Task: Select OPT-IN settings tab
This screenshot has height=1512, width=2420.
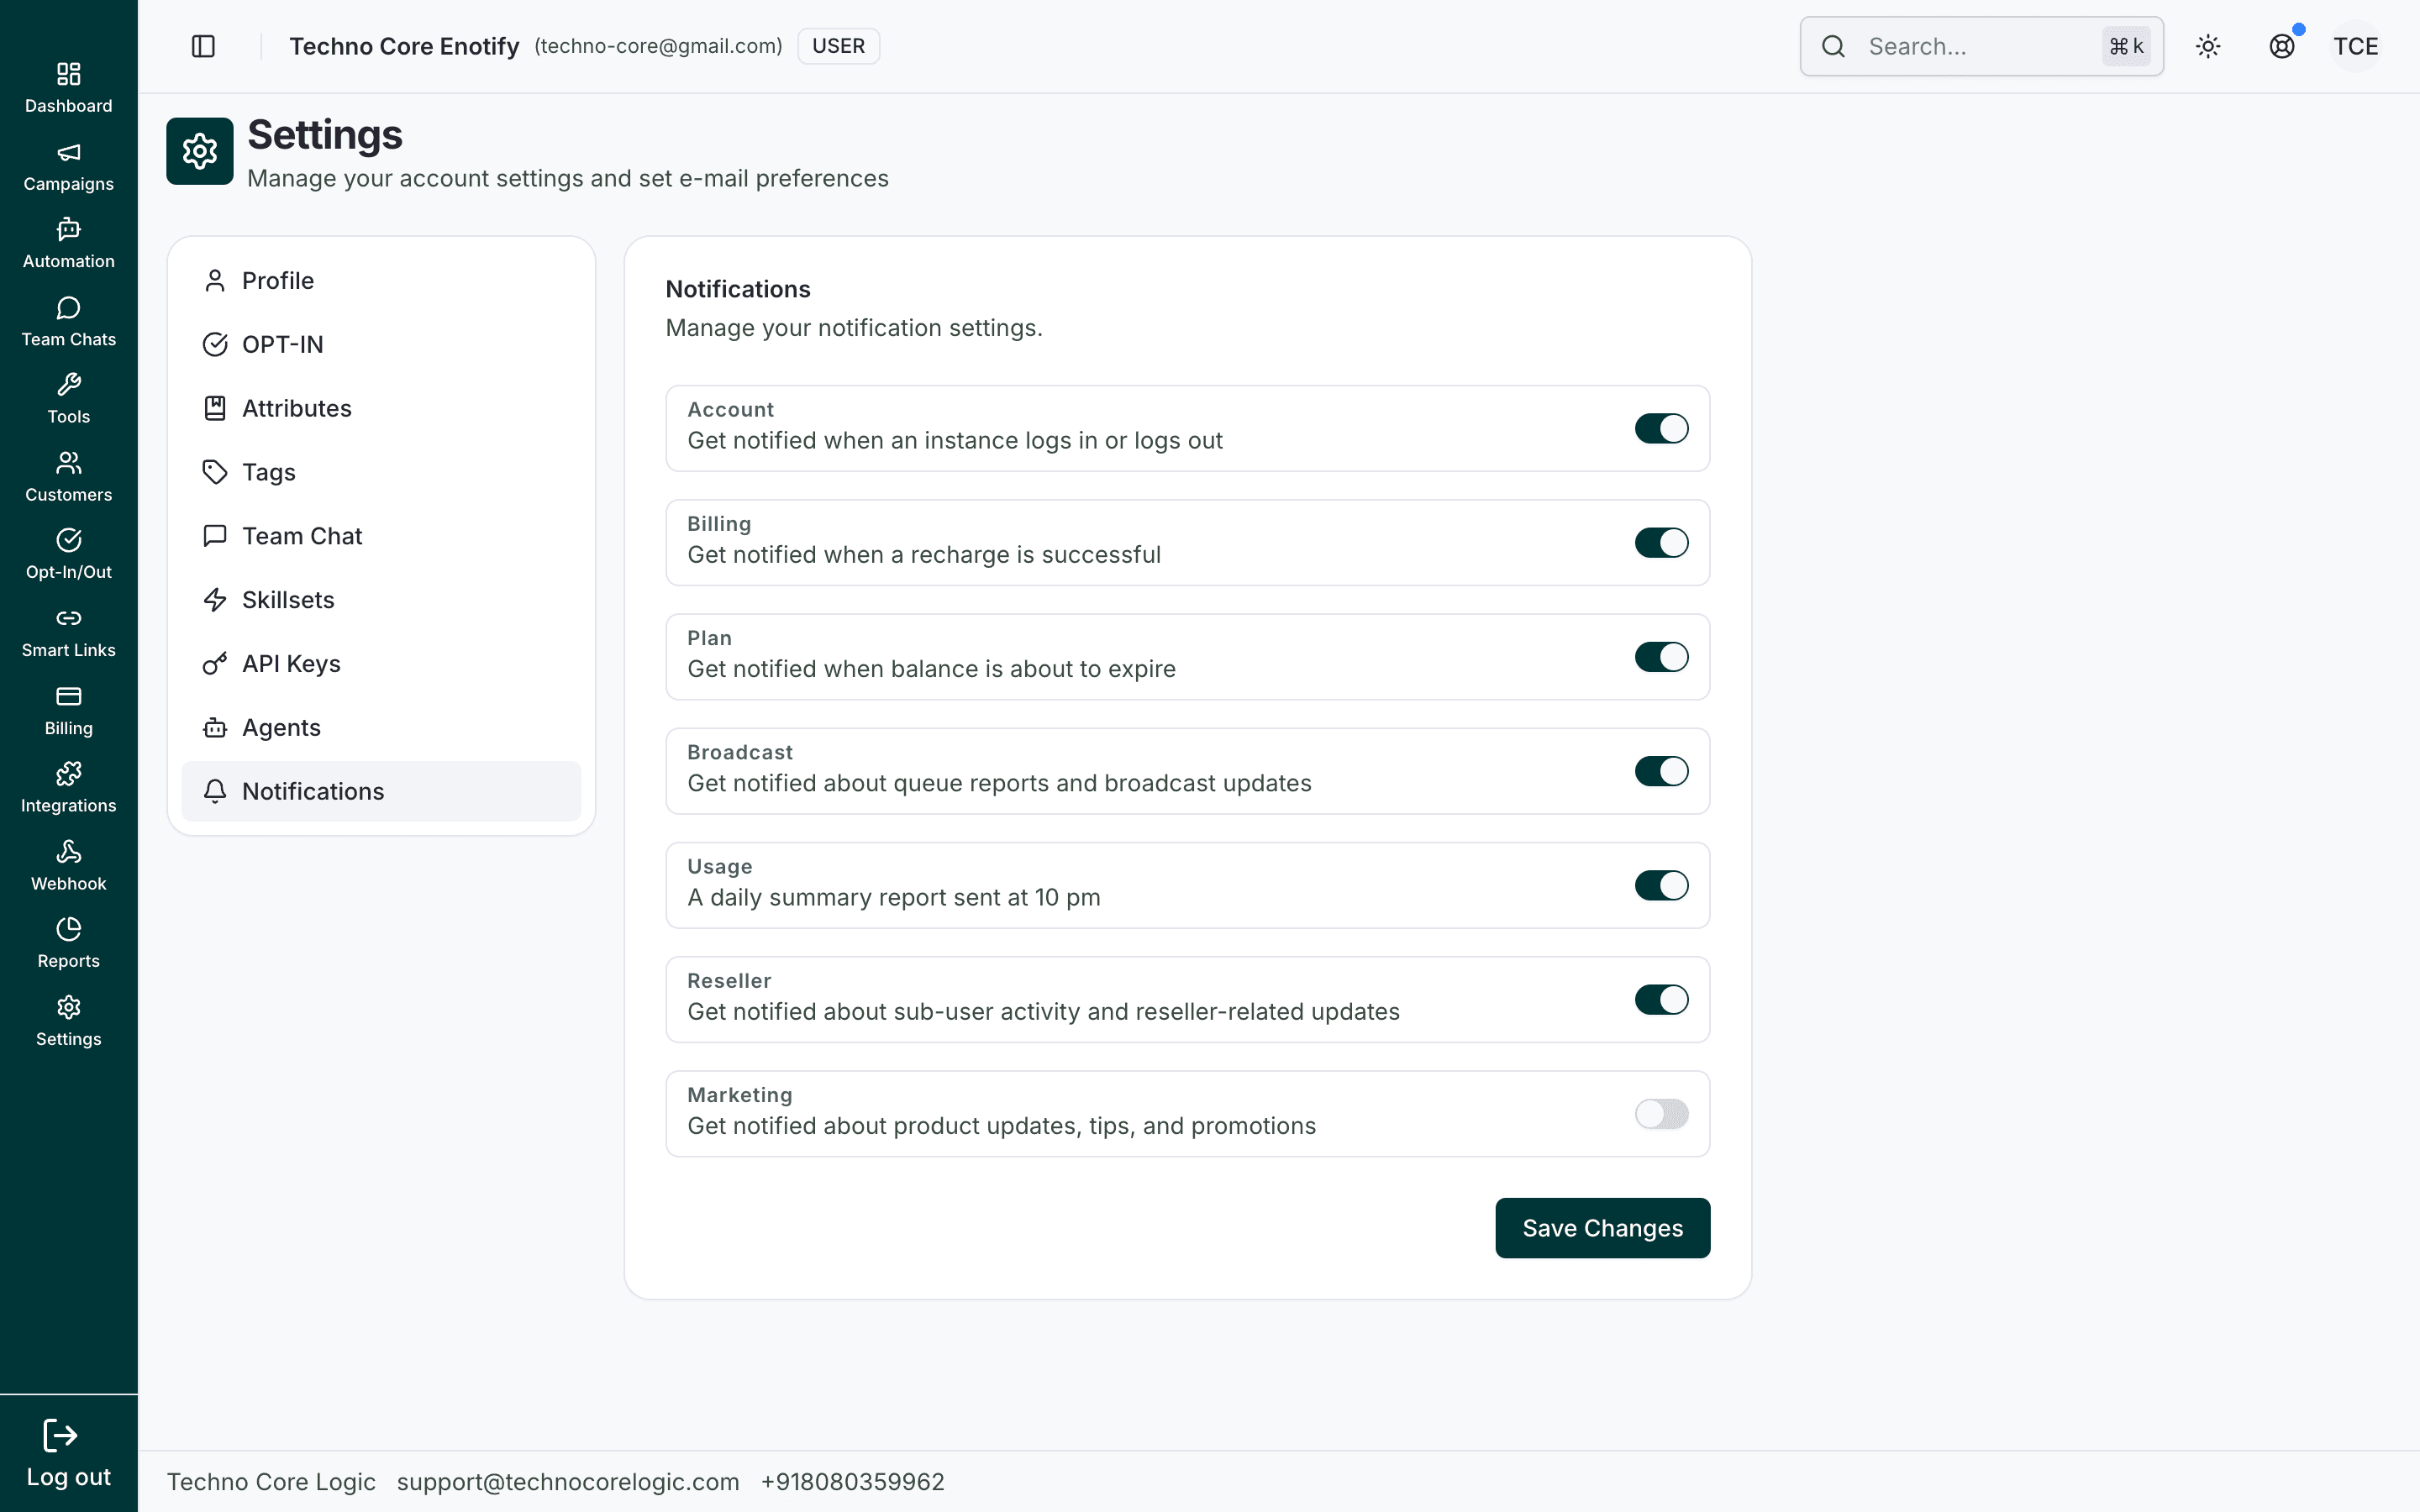Action: pos(381,344)
